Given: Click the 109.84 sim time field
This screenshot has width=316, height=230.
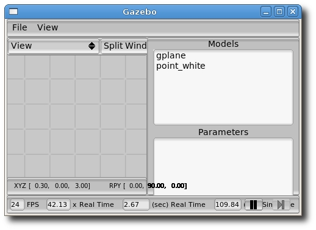Looking at the screenshot, I should pos(228,204).
